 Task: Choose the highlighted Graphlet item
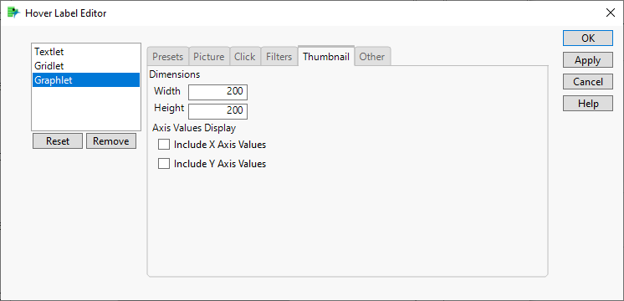pyautogui.click(x=86, y=80)
